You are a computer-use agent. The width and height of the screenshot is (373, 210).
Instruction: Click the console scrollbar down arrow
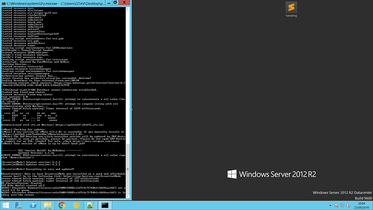pyautogui.click(x=128, y=196)
